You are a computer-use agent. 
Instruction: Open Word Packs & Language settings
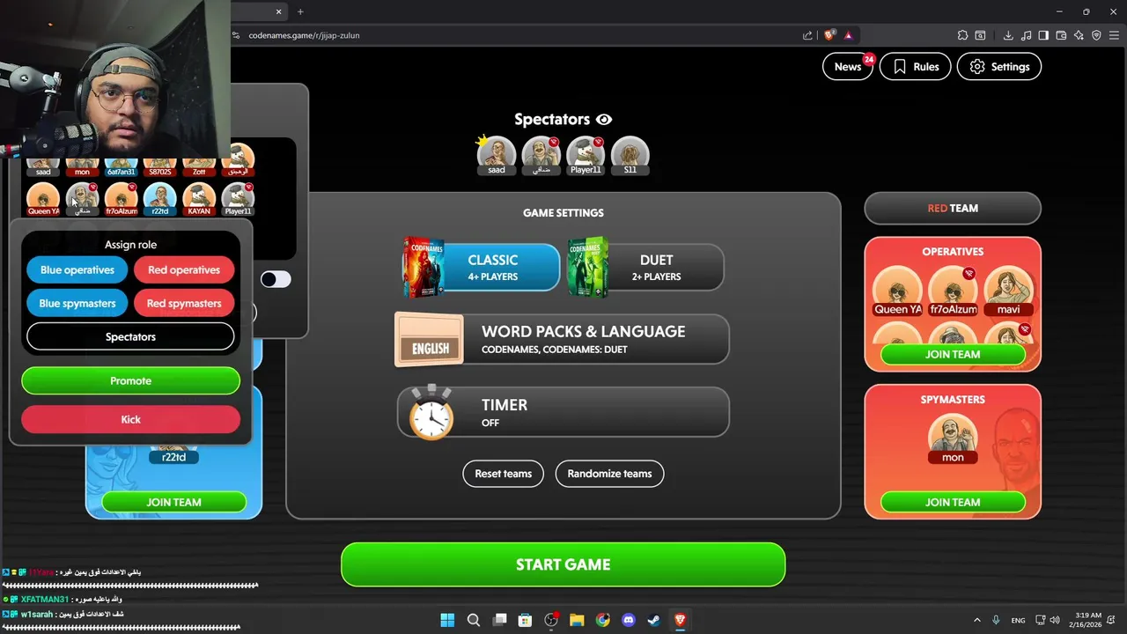562,340
